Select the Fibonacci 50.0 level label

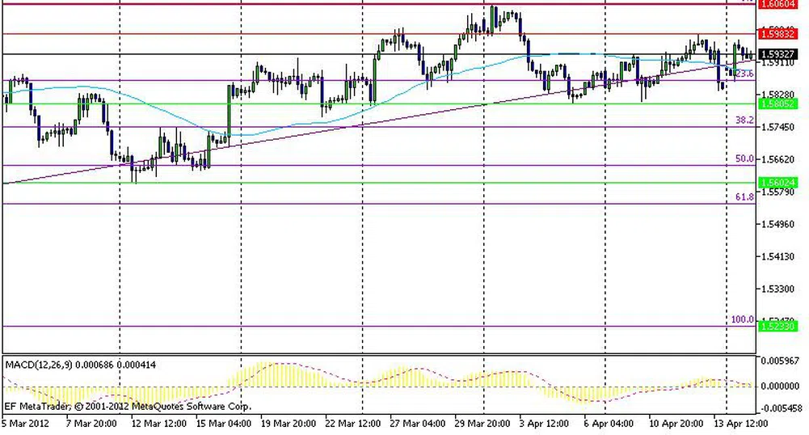tap(744, 158)
